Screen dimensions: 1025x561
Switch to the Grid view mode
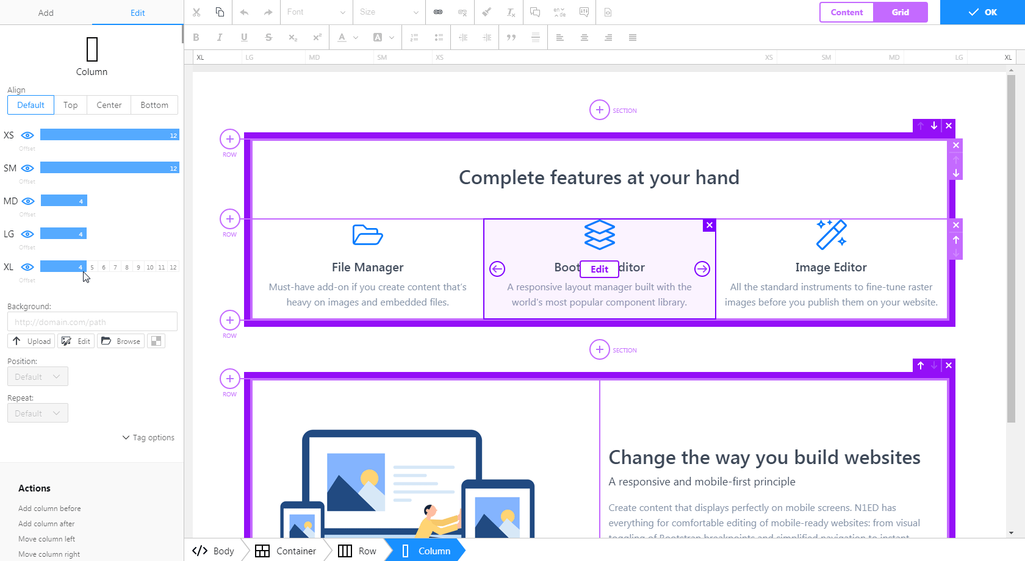click(x=901, y=12)
